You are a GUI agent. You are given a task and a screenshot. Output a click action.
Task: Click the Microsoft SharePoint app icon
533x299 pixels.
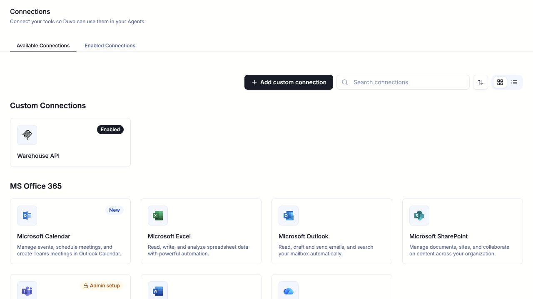coord(419,216)
